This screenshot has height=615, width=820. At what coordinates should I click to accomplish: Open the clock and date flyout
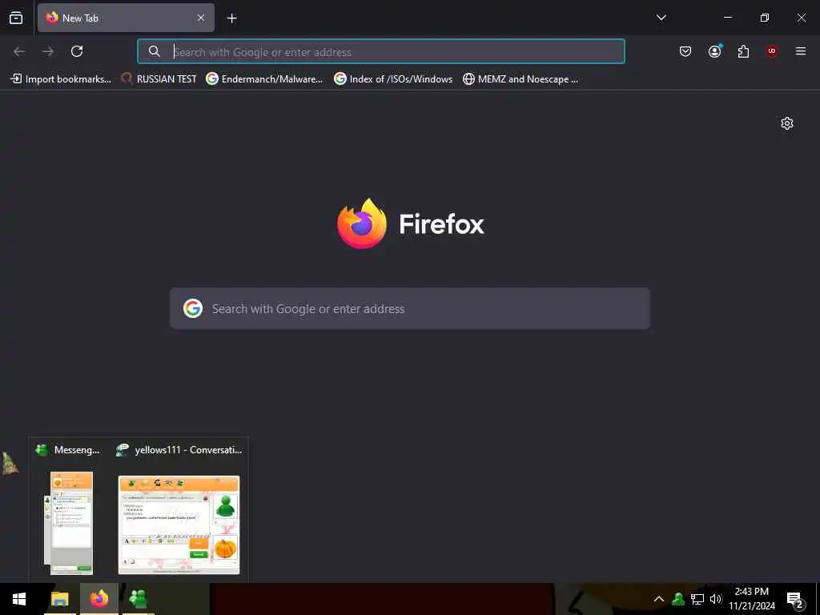tap(751, 599)
